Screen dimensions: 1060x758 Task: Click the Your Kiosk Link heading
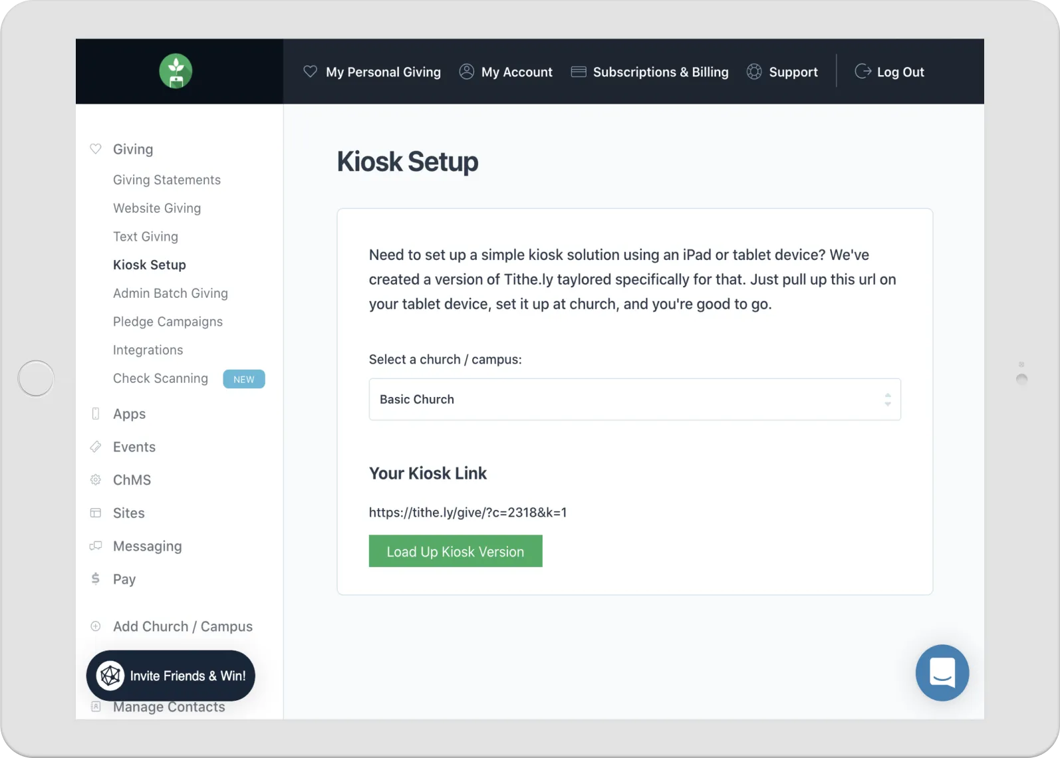[428, 473]
